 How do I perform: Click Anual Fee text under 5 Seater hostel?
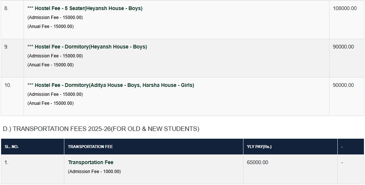pos(50,26)
